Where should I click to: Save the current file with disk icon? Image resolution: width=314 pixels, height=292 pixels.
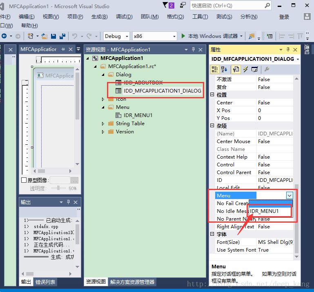53,36
